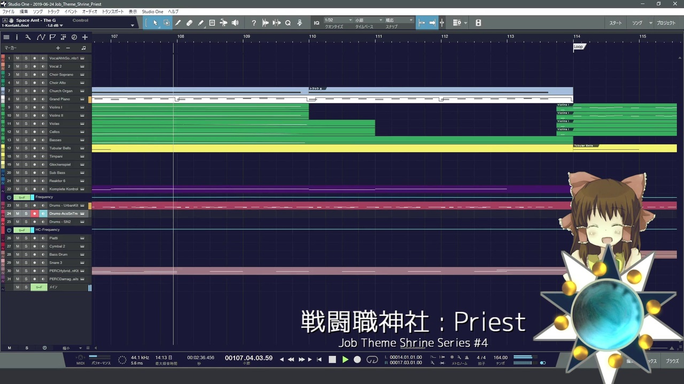Click the Q quantize icon
684x384 pixels.
(x=288, y=23)
